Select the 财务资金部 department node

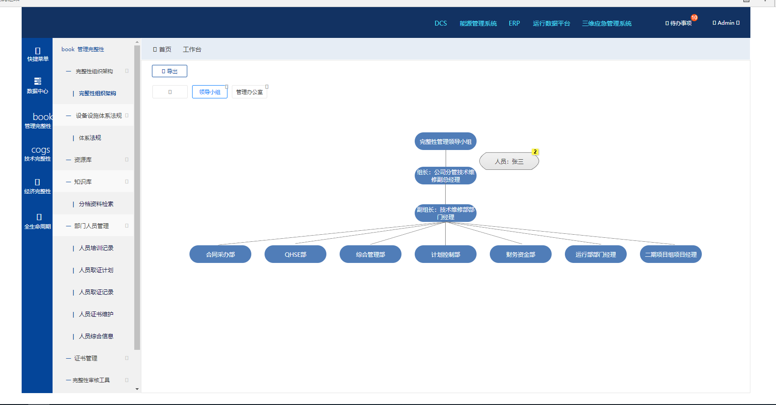pyautogui.click(x=521, y=255)
